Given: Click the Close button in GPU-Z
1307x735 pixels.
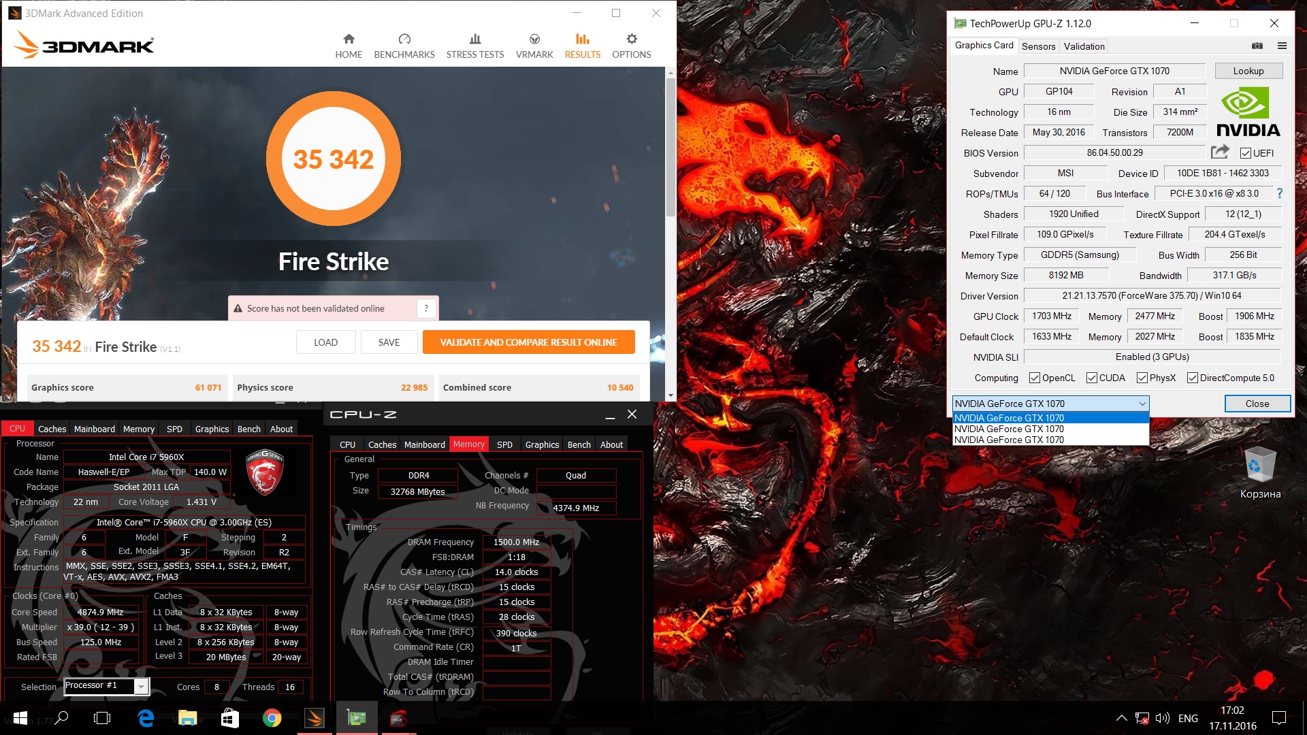Looking at the screenshot, I should [x=1257, y=404].
